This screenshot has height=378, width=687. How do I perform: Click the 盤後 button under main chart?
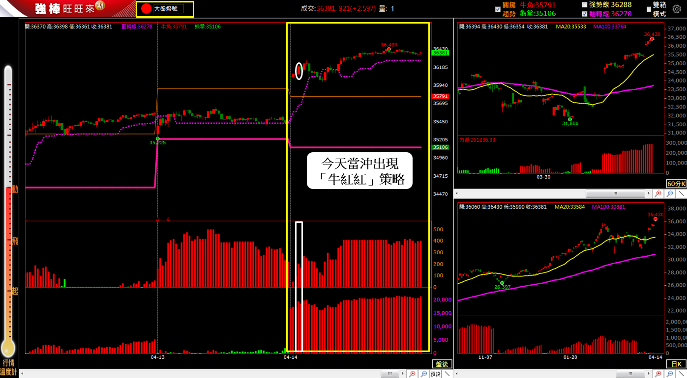pyautogui.click(x=442, y=364)
